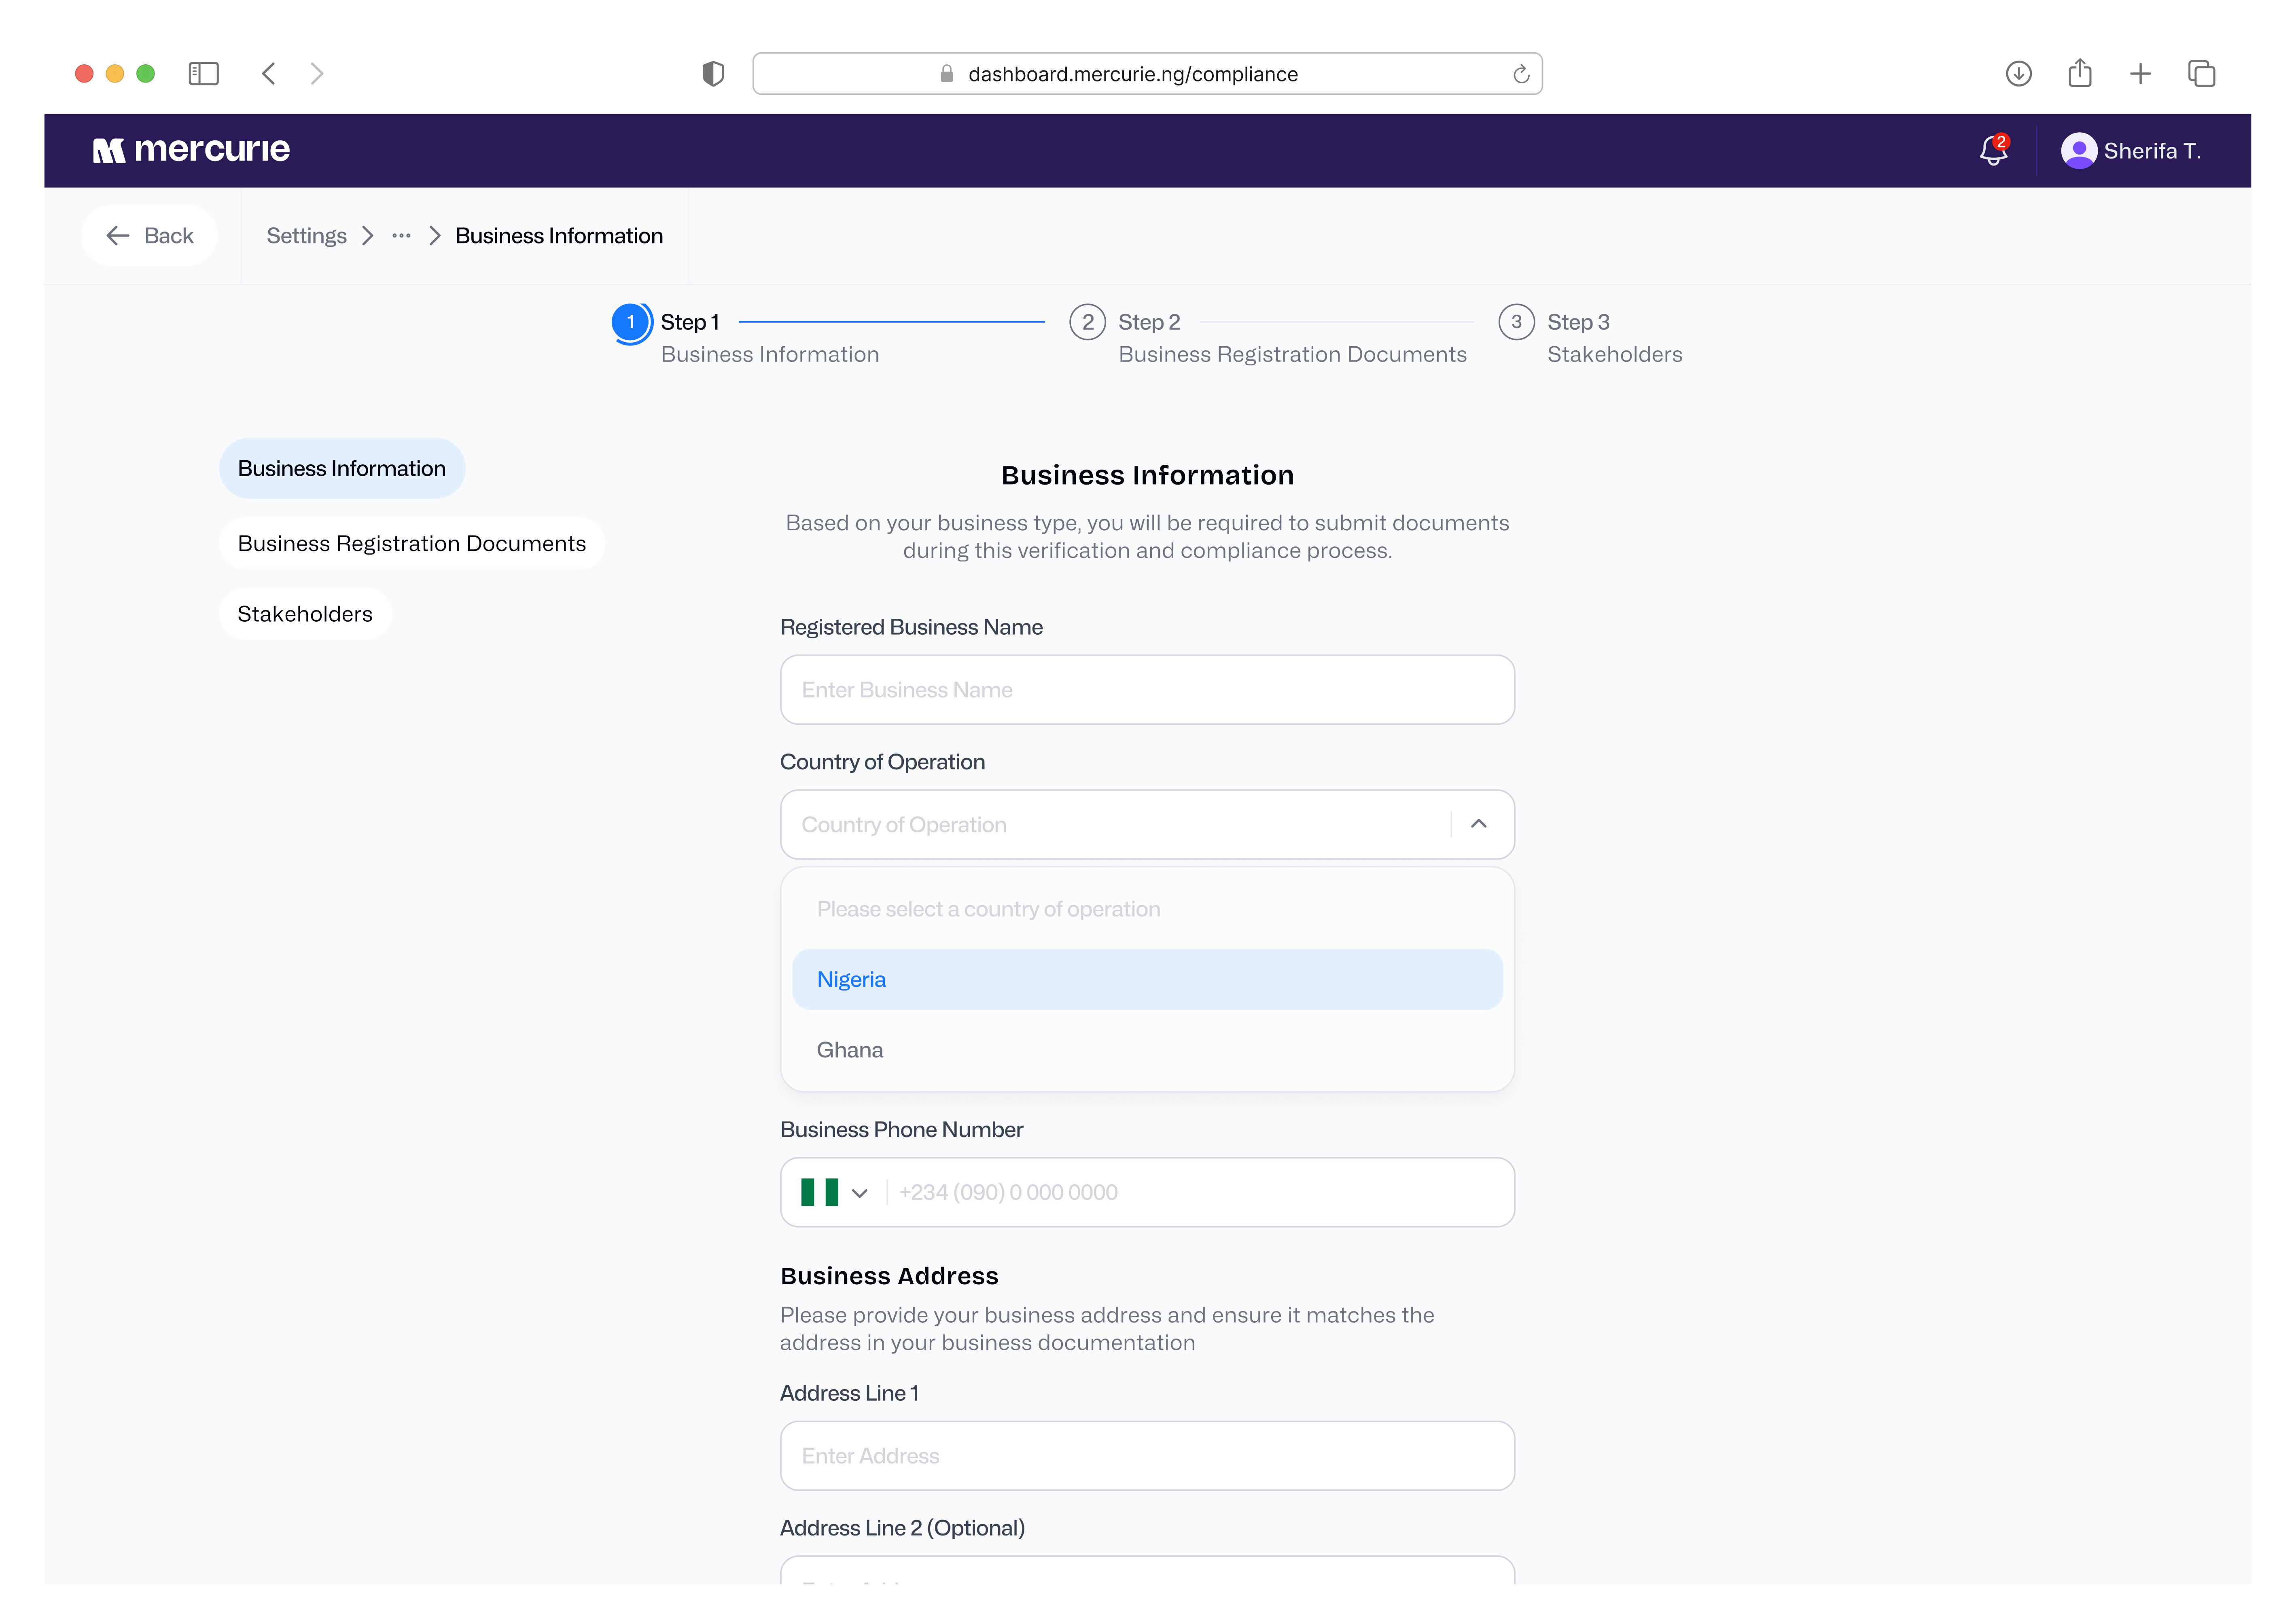Click the Mercurie logo
The image size is (2296, 1618).
click(x=191, y=150)
